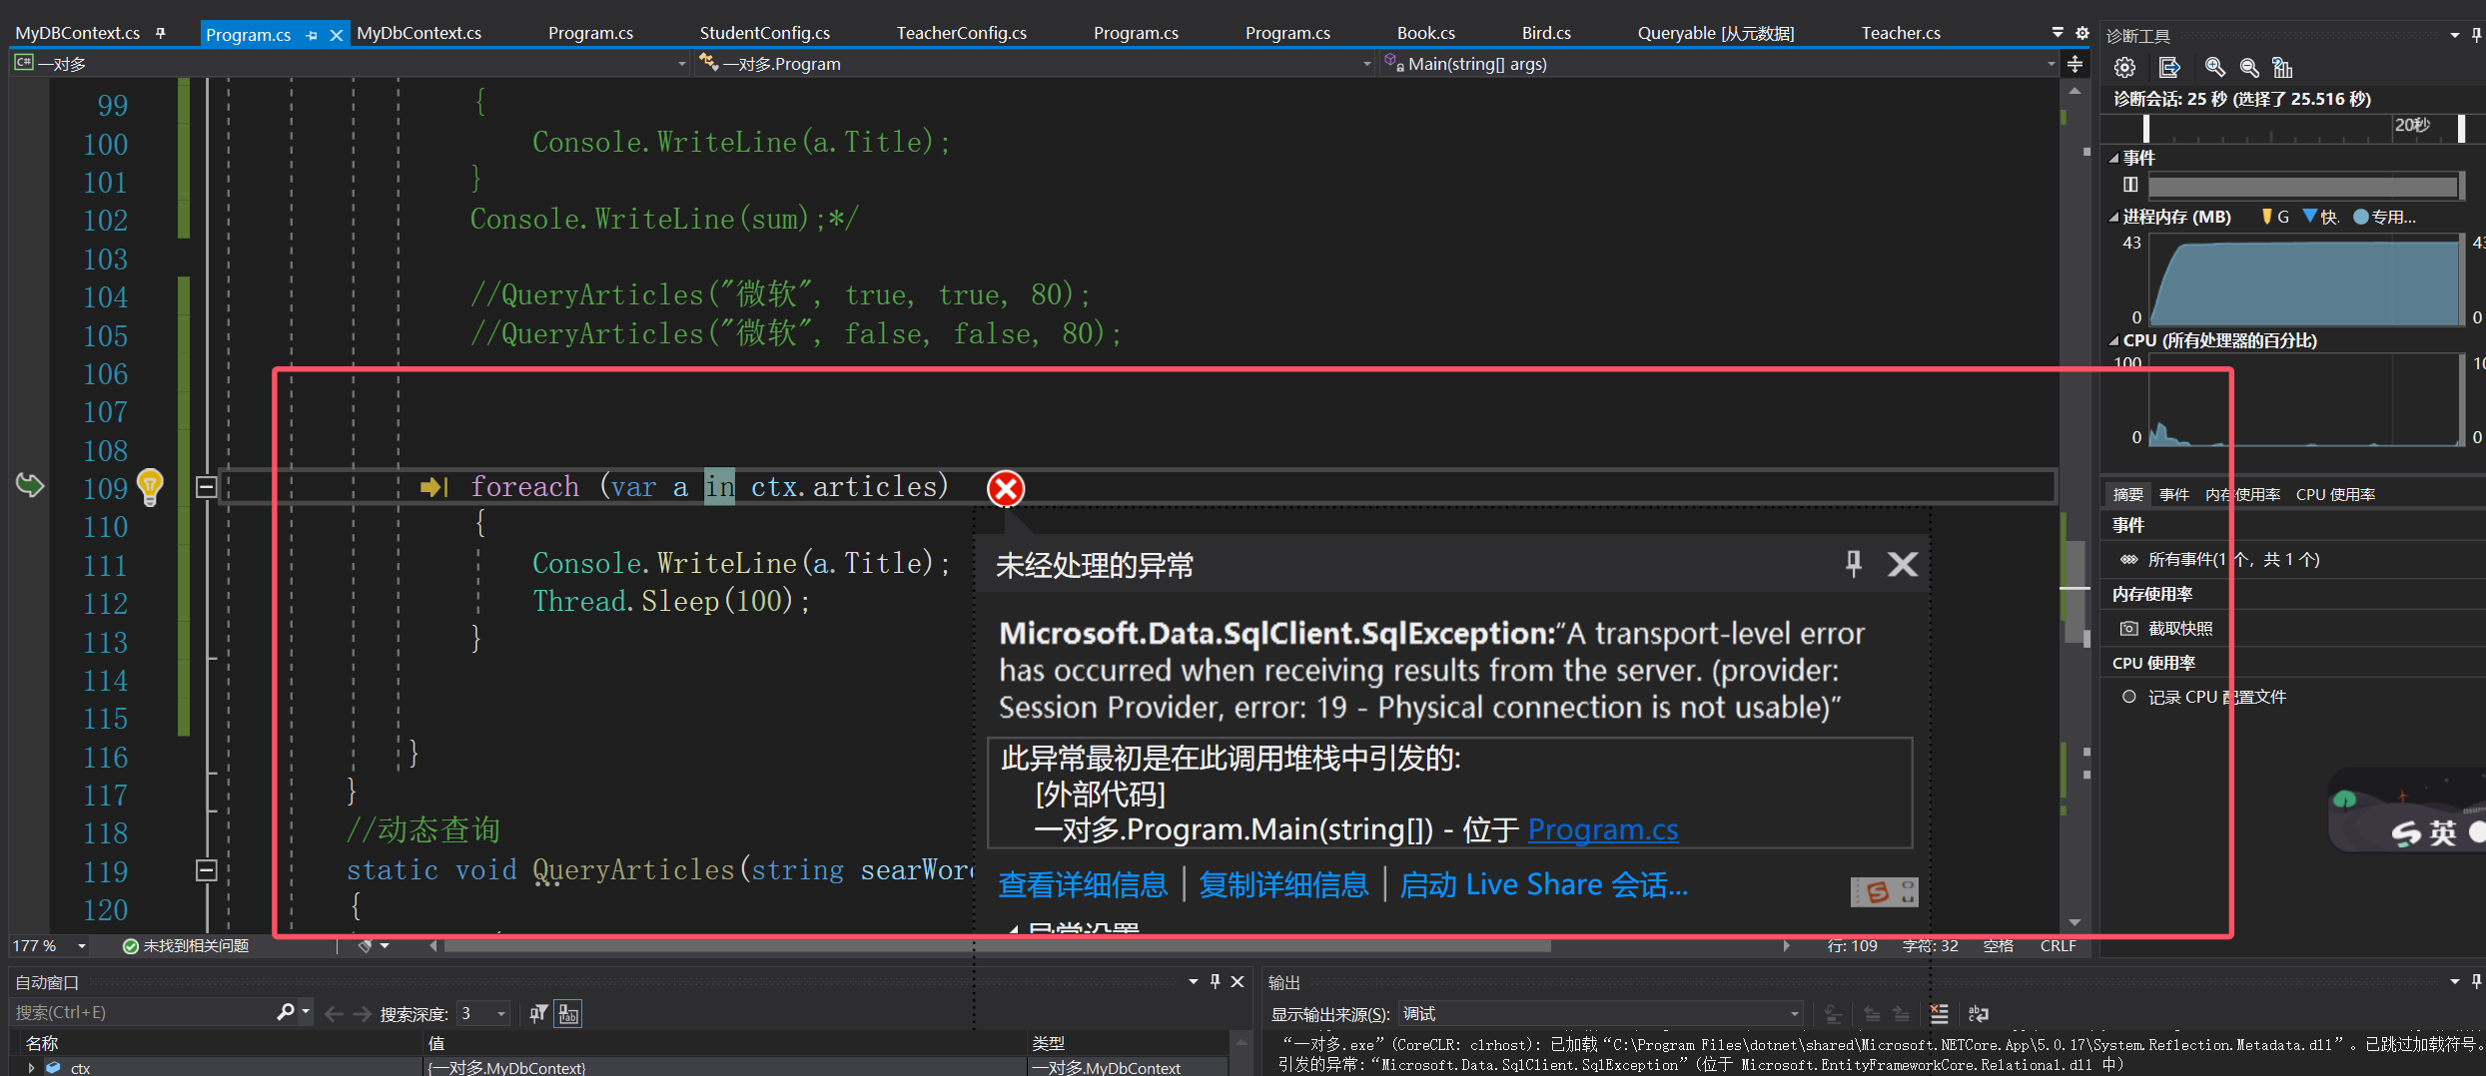The image size is (2486, 1076).
Task: Toggle word wrap icon in Output panel
Action: pyautogui.click(x=1979, y=1014)
